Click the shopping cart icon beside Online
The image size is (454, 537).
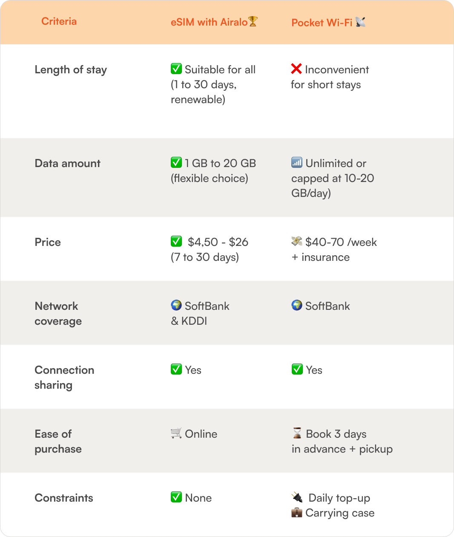[176, 433]
